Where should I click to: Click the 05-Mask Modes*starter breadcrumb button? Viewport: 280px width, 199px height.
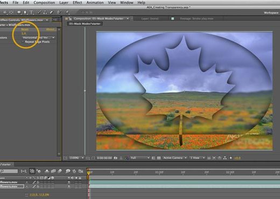click(x=85, y=24)
